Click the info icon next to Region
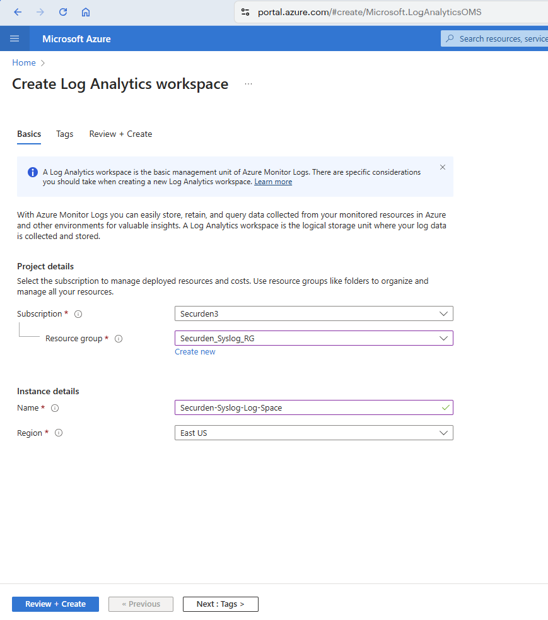 click(59, 433)
